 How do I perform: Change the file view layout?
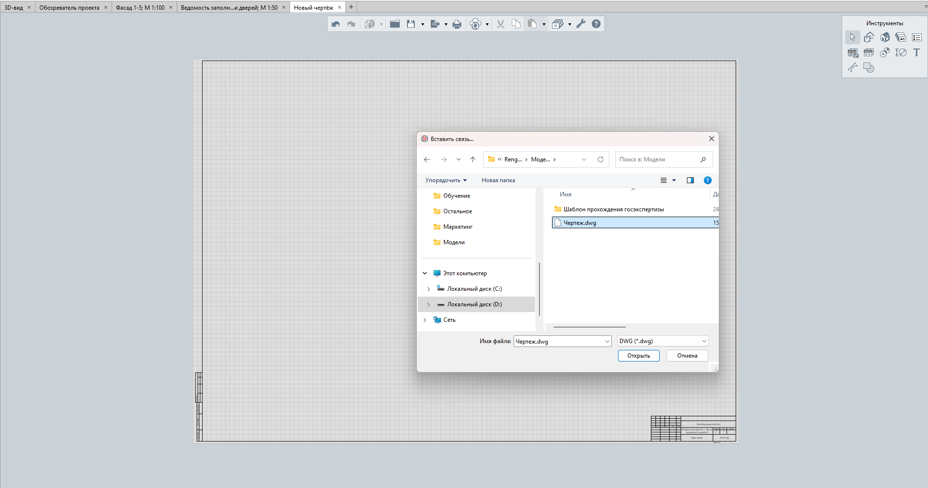[x=664, y=180]
